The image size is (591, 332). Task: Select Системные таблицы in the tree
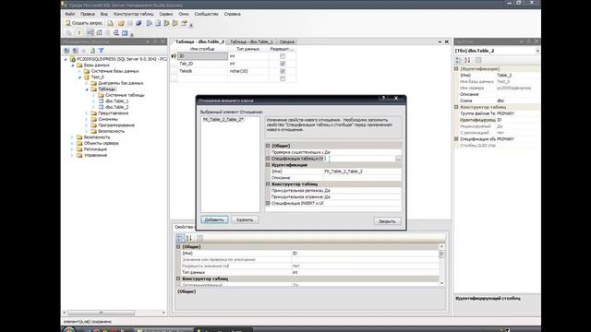pyautogui.click(x=125, y=95)
